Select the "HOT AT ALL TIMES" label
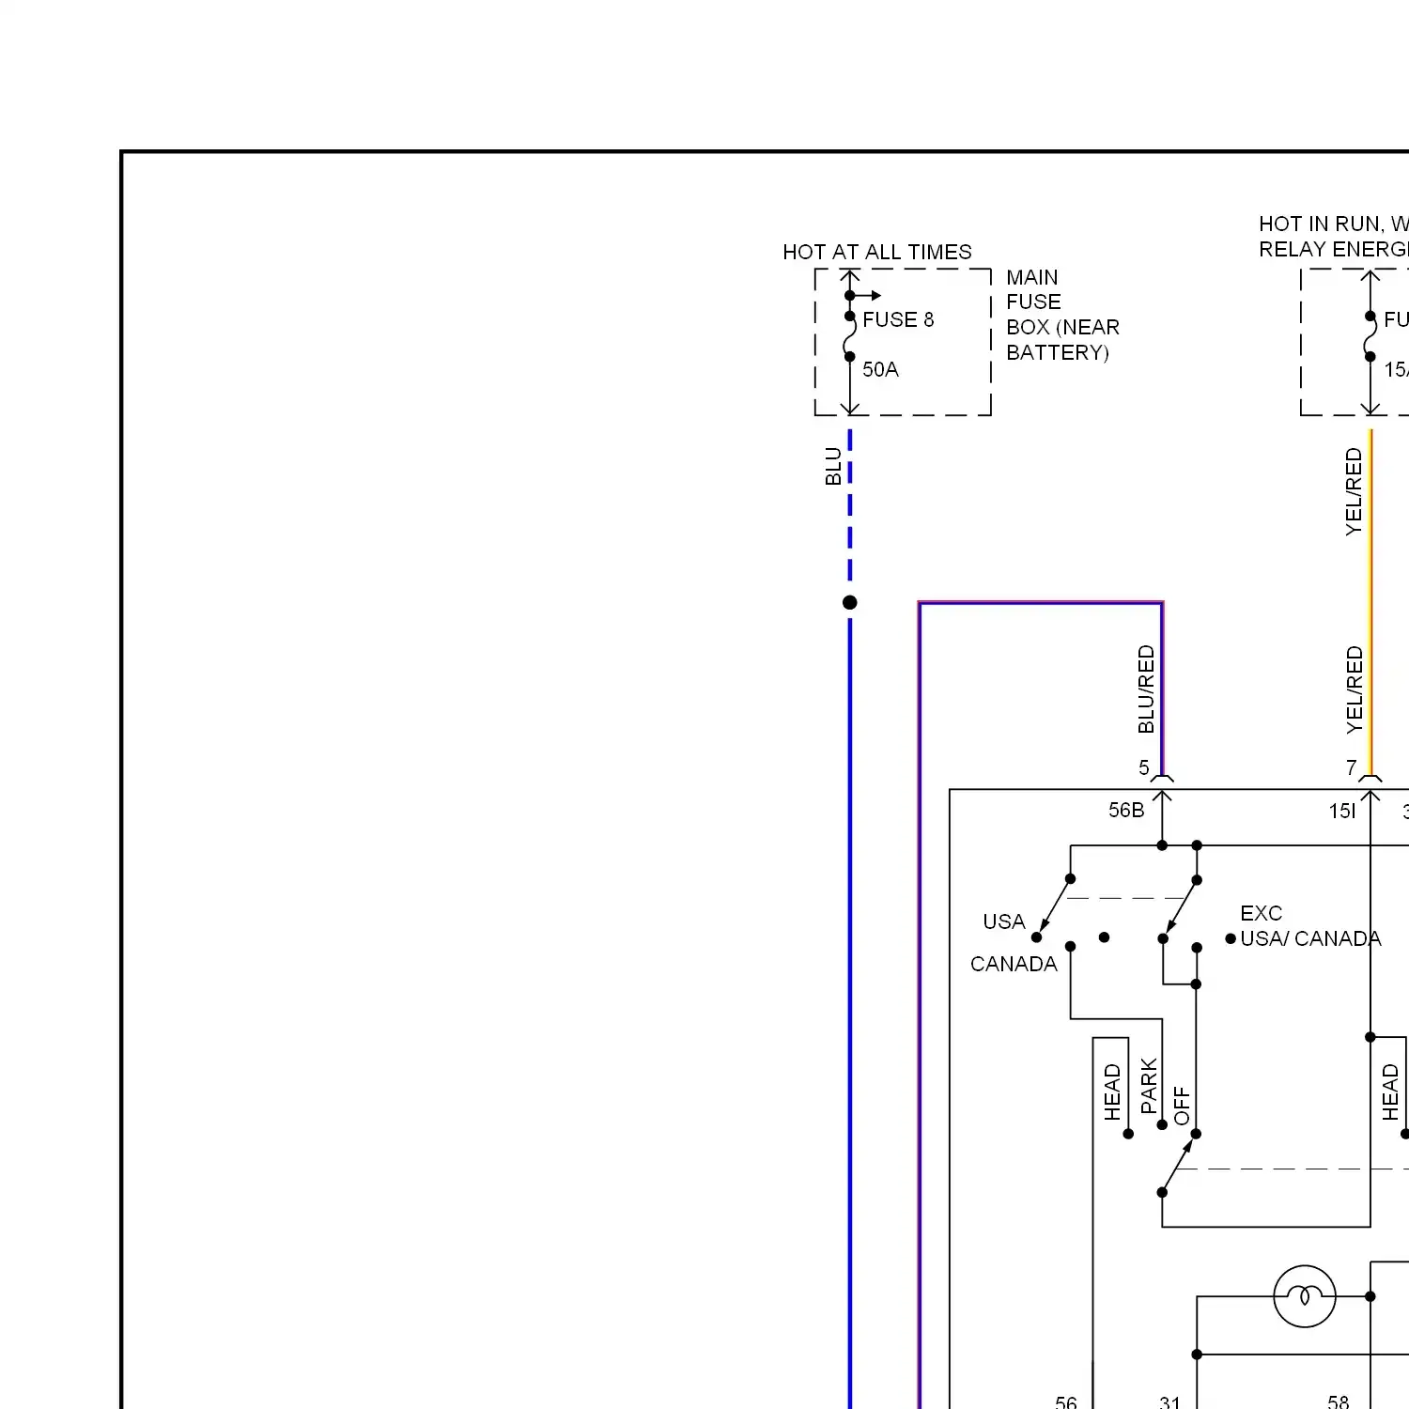Screen dimensions: 1409x1409 point(877,252)
